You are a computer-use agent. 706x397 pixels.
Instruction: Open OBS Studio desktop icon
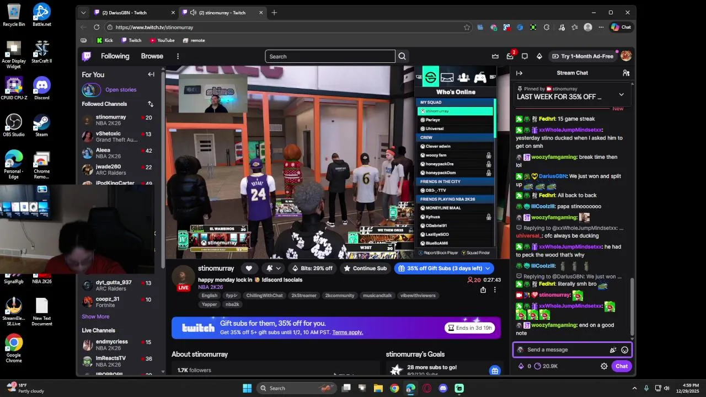14,125
